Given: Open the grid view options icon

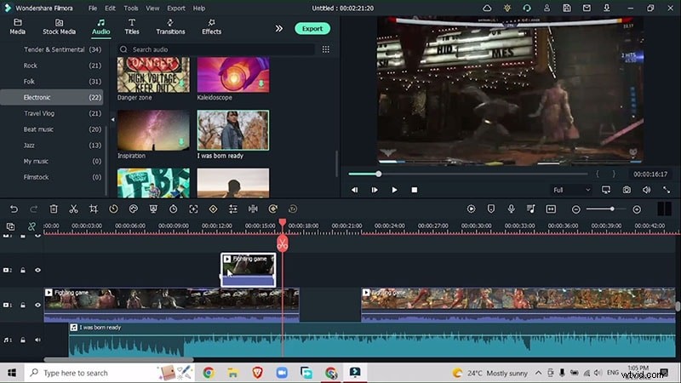Looking at the screenshot, I should (326, 49).
